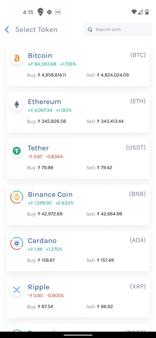Select the Ripple token name
156x338 pixels.
coord(39,287)
